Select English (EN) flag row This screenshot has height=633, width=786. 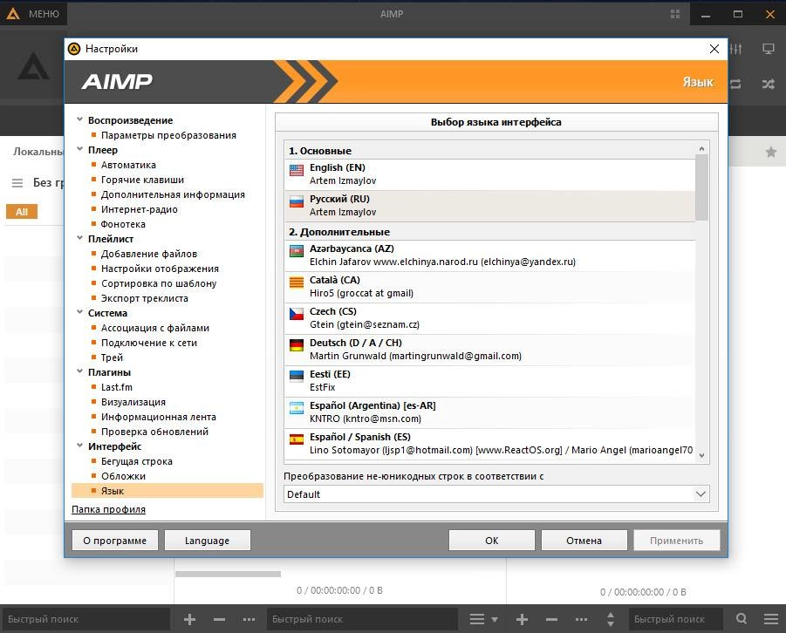[x=490, y=174]
